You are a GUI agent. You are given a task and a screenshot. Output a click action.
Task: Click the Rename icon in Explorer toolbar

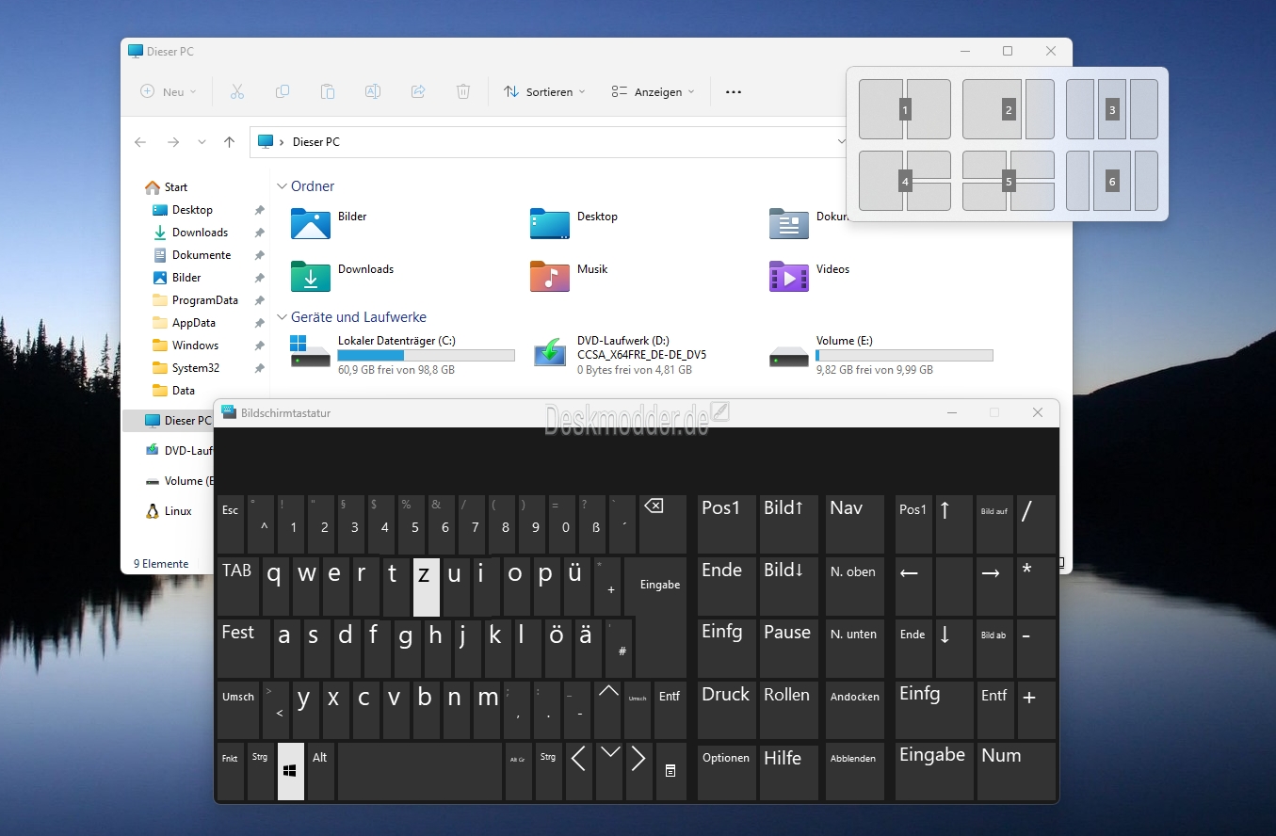point(373,91)
